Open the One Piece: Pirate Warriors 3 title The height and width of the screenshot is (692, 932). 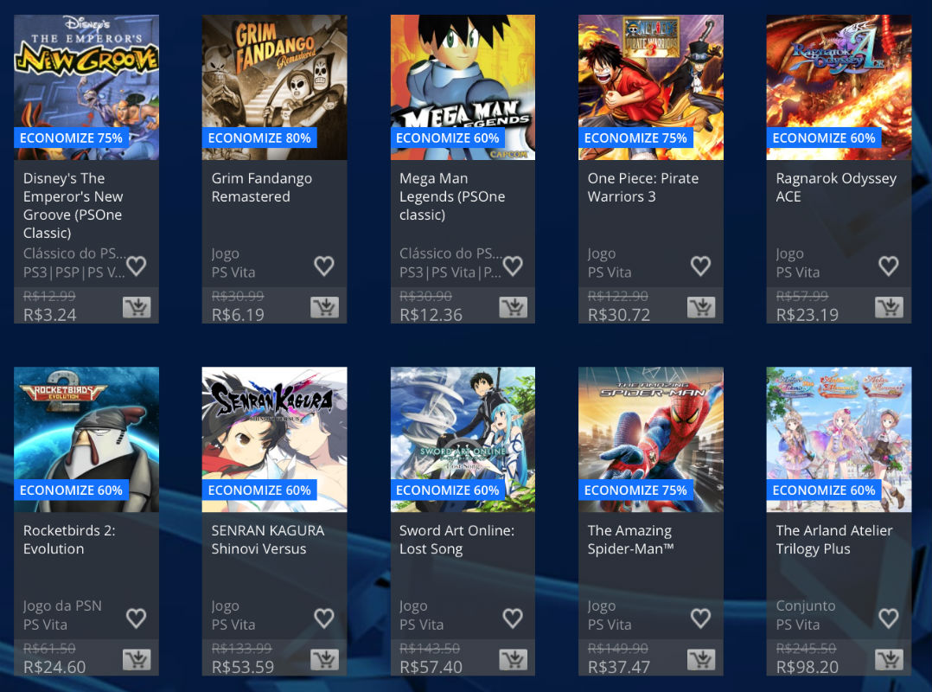click(643, 187)
